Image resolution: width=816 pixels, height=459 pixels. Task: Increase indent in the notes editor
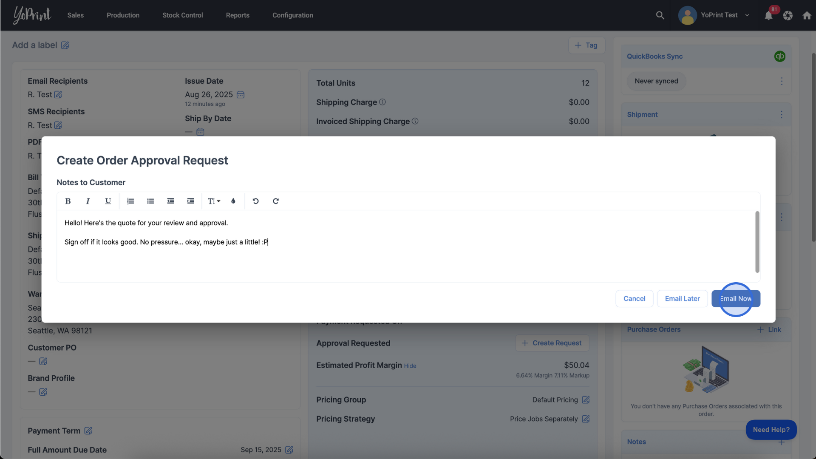pos(190,201)
